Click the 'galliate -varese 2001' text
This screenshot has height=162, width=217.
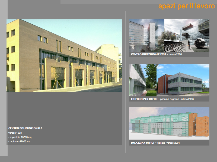[x=168, y=143]
